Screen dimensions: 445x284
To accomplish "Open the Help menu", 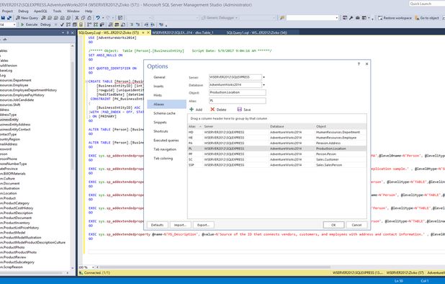I will (x=89, y=11).
